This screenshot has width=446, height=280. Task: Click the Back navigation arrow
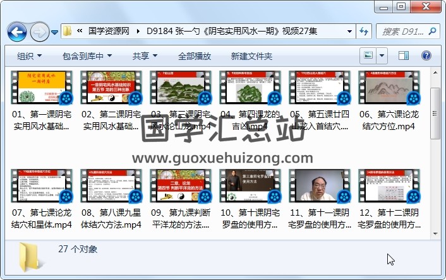[17, 32]
